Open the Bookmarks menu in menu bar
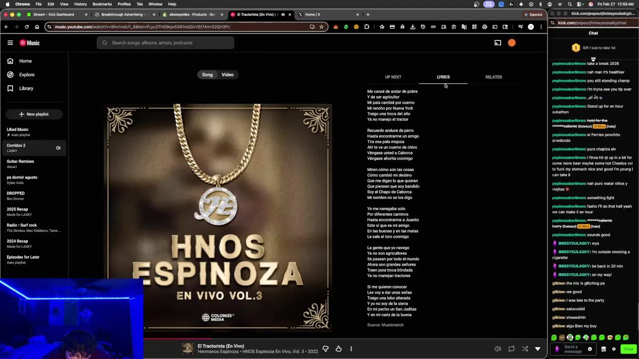Screen dimensions: 639x359 (x=102, y=4)
